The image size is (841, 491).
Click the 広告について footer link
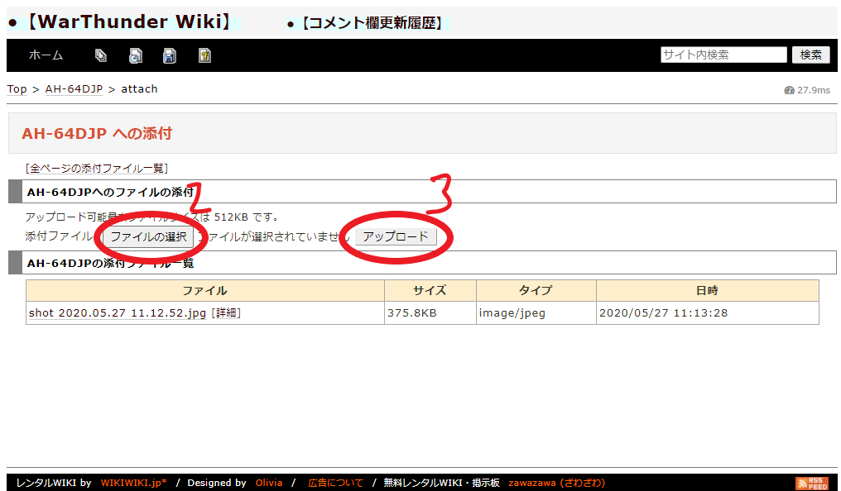335,483
